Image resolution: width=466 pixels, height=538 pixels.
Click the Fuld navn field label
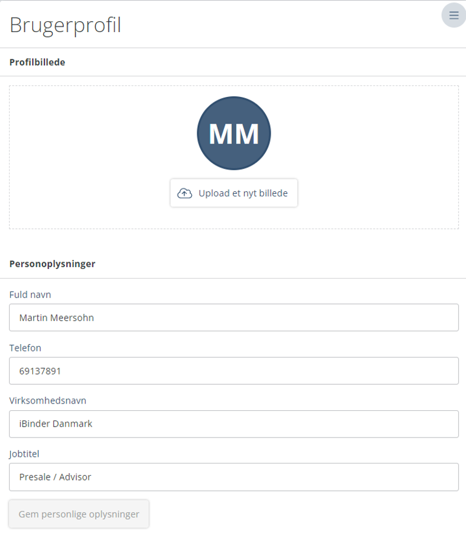(30, 294)
